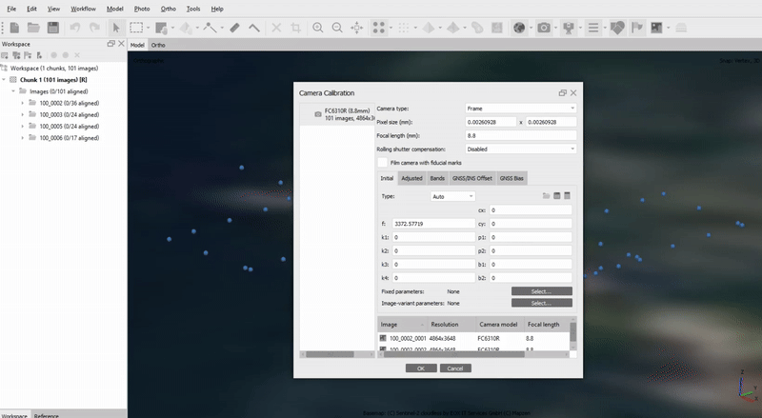Viewport: 762px width, 418px height.
Task: Open the calibration Type dropdown
Action: pyautogui.click(x=451, y=196)
